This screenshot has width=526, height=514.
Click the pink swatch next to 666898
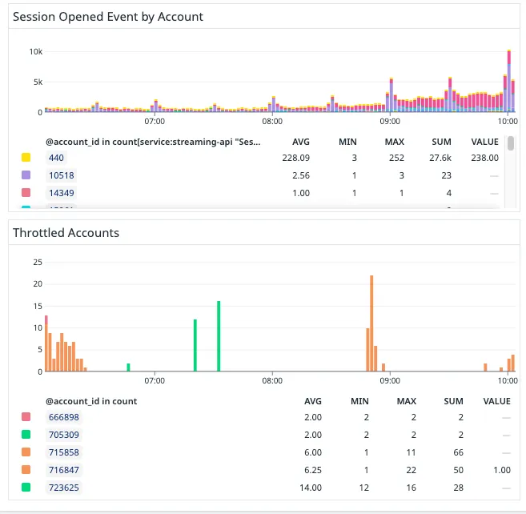pyautogui.click(x=26, y=417)
